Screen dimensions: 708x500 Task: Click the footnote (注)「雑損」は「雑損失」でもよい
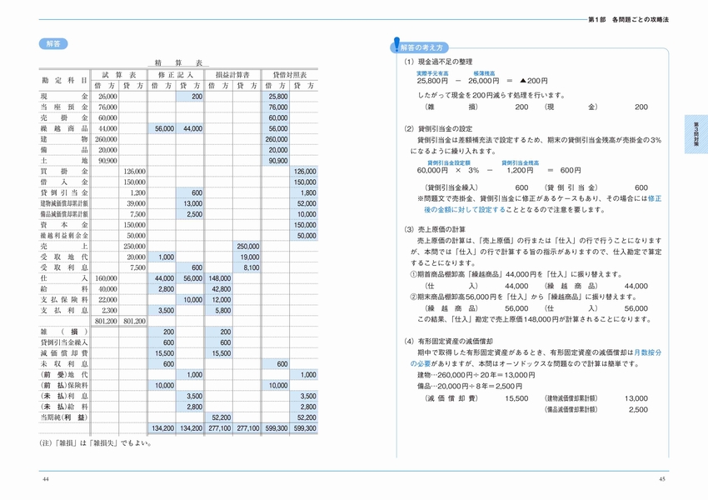click(96, 443)
